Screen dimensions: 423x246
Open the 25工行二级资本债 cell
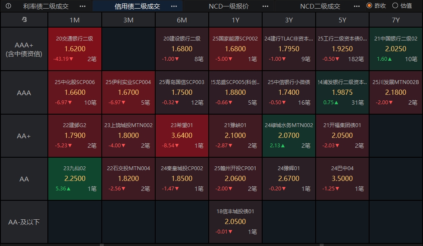(342, 49)
